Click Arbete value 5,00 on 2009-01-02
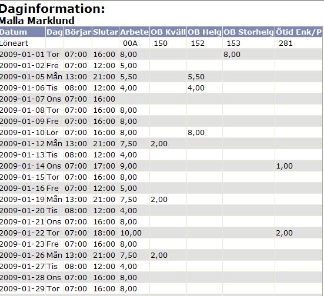Screen dimensions: 324x296 coord(128,66)
